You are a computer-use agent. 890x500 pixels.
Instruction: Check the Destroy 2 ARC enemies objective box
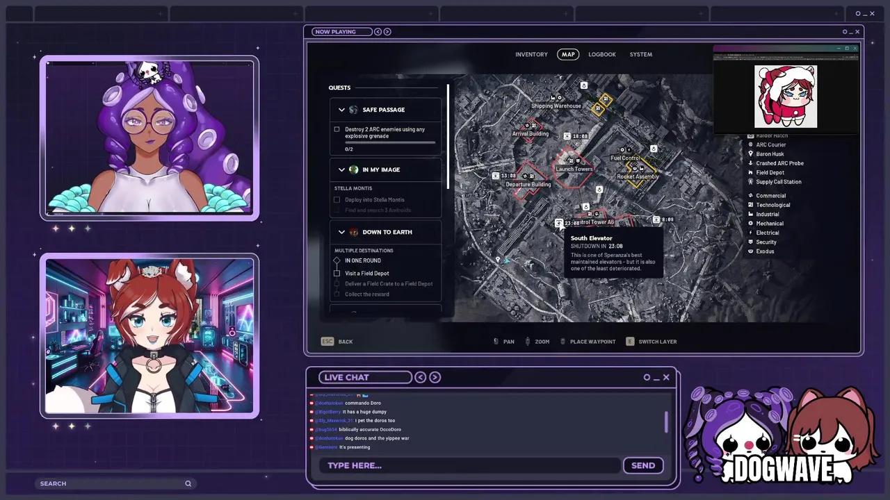pos(337,129)
